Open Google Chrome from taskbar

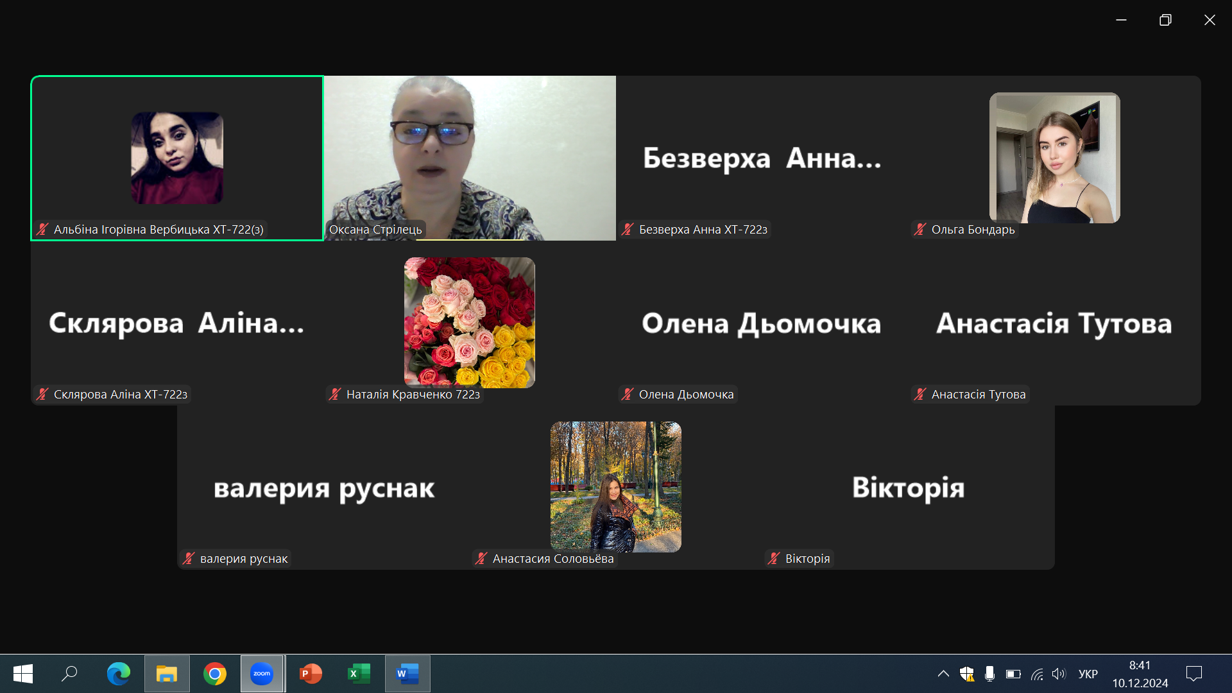pyautogui.click(x=215, y=674)
